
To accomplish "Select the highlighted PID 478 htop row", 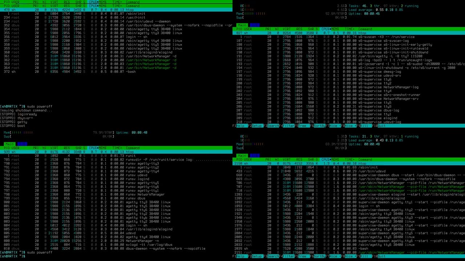I will (x=116, y=10).
